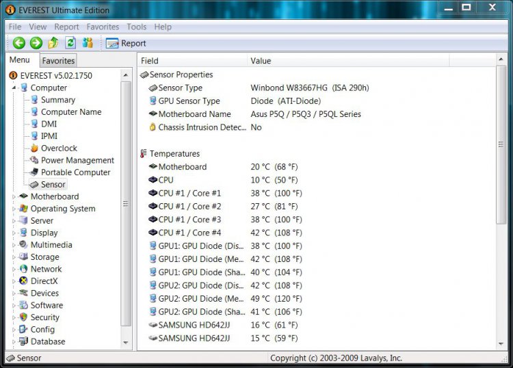
Task: Expand the Storage tree node
Action: [14, 257]
